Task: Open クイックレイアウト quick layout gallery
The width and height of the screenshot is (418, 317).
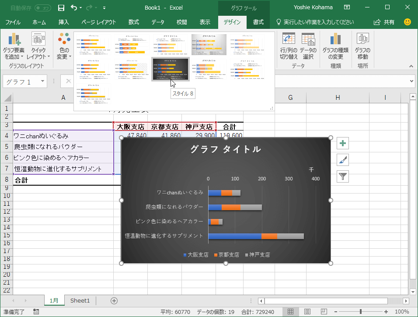Action: click(38, 46)
